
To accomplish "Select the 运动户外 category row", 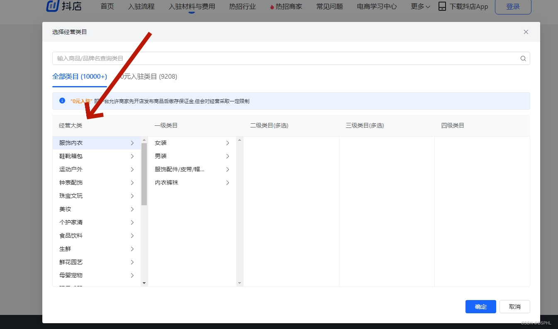I will coord(97,169).
